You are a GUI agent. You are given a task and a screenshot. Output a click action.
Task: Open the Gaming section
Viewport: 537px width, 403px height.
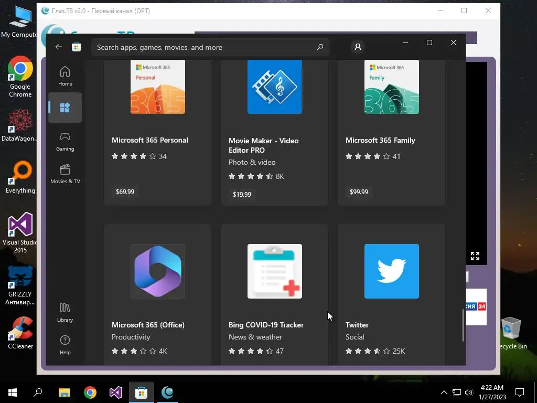(65, 142)
